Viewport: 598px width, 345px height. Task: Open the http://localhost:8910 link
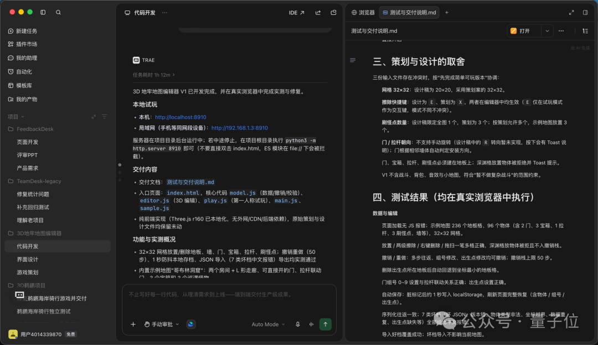181,117
